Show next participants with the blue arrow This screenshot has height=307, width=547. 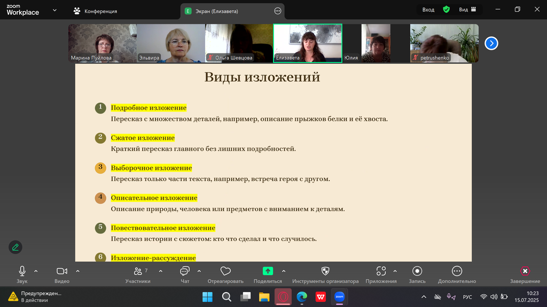click(x=491, y=43)
